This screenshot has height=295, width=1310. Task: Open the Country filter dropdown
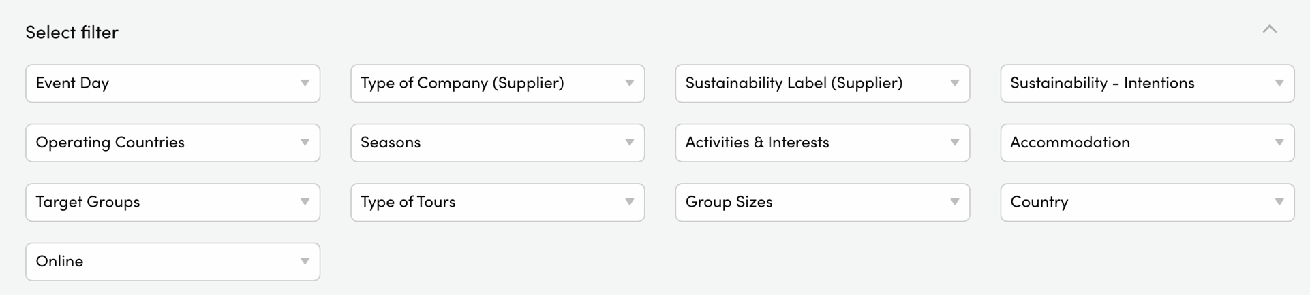(1147, 202)
